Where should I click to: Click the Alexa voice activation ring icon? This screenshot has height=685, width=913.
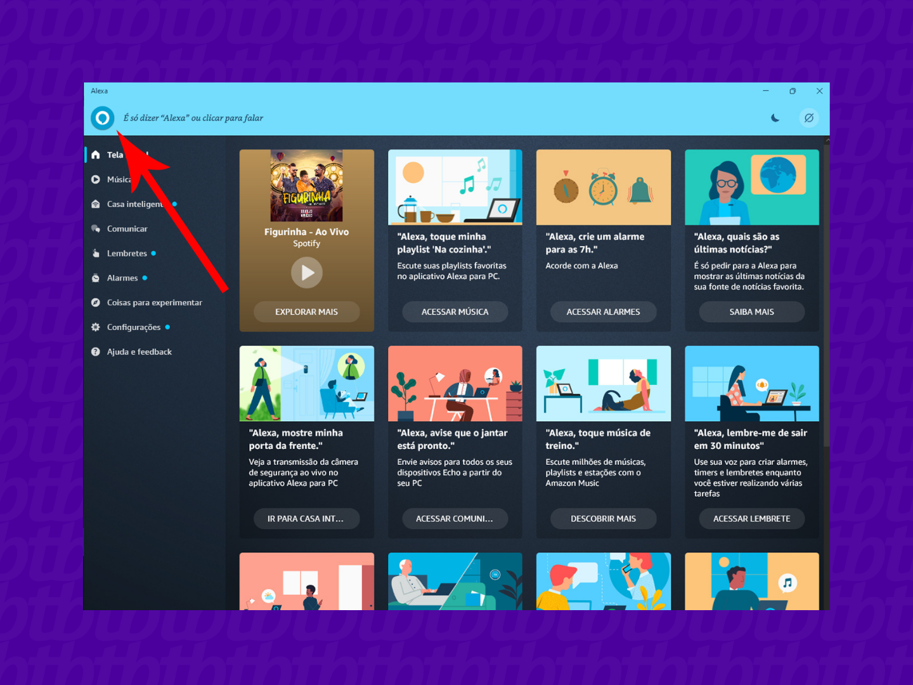tap(102, 118)
